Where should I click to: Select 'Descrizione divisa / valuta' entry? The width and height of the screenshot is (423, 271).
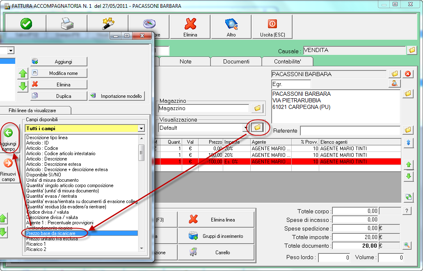52,217
